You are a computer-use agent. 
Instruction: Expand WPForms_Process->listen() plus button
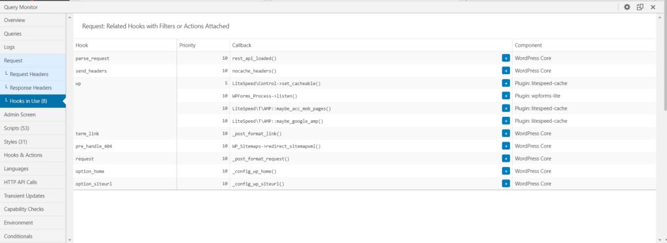pyautogui.click(x=505, y=96)
